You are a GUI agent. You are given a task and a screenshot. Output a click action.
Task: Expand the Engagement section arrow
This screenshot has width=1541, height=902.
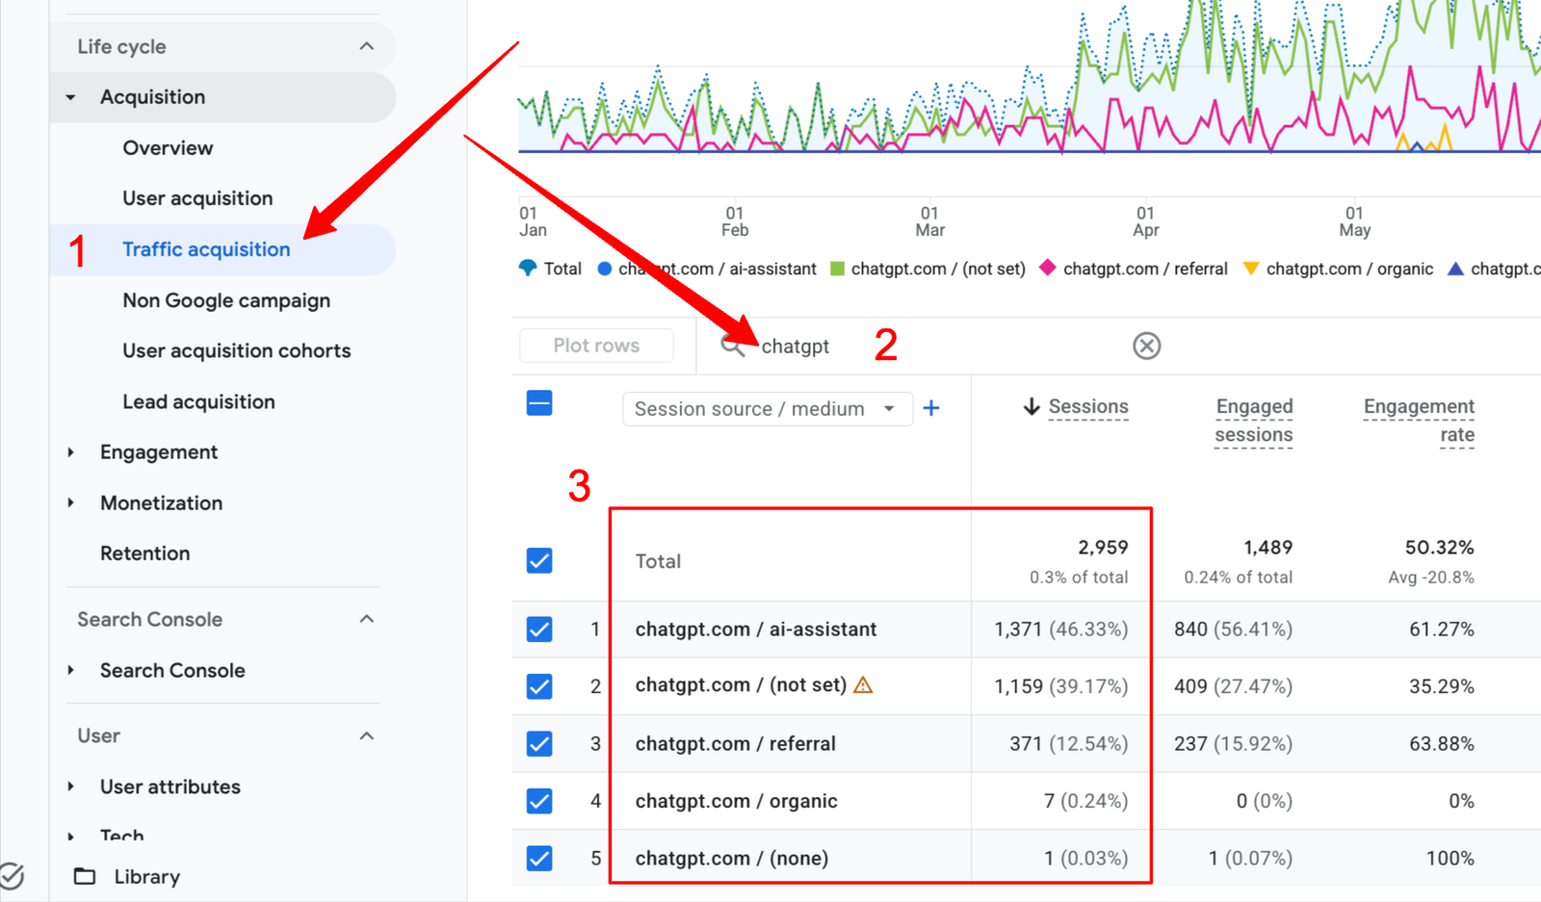pyautogui.click(x=70, y=452)
